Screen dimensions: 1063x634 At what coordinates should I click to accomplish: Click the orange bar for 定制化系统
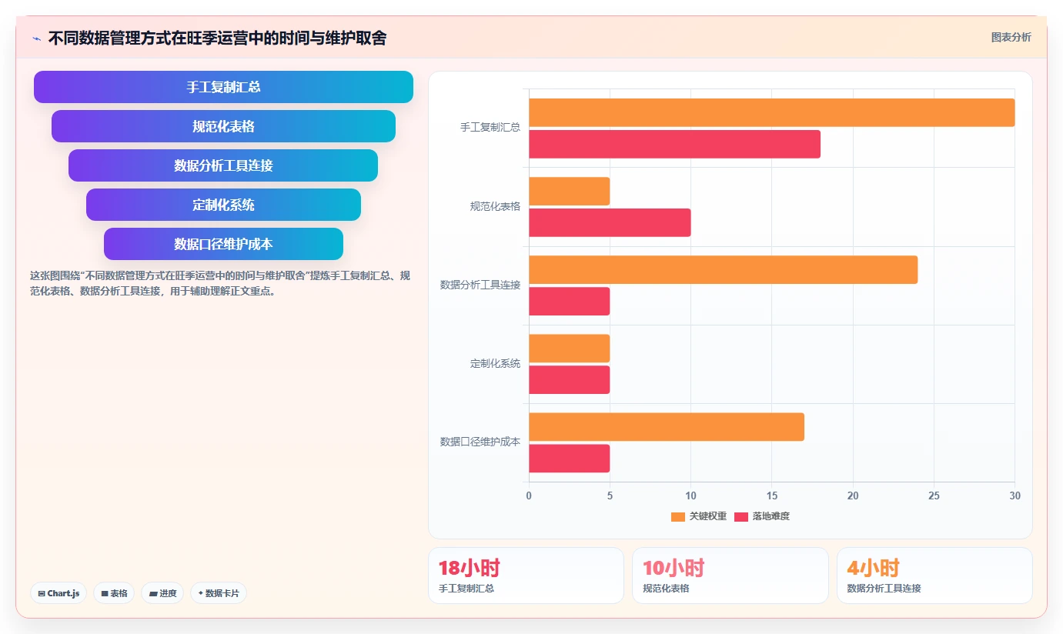pos(569,348)
